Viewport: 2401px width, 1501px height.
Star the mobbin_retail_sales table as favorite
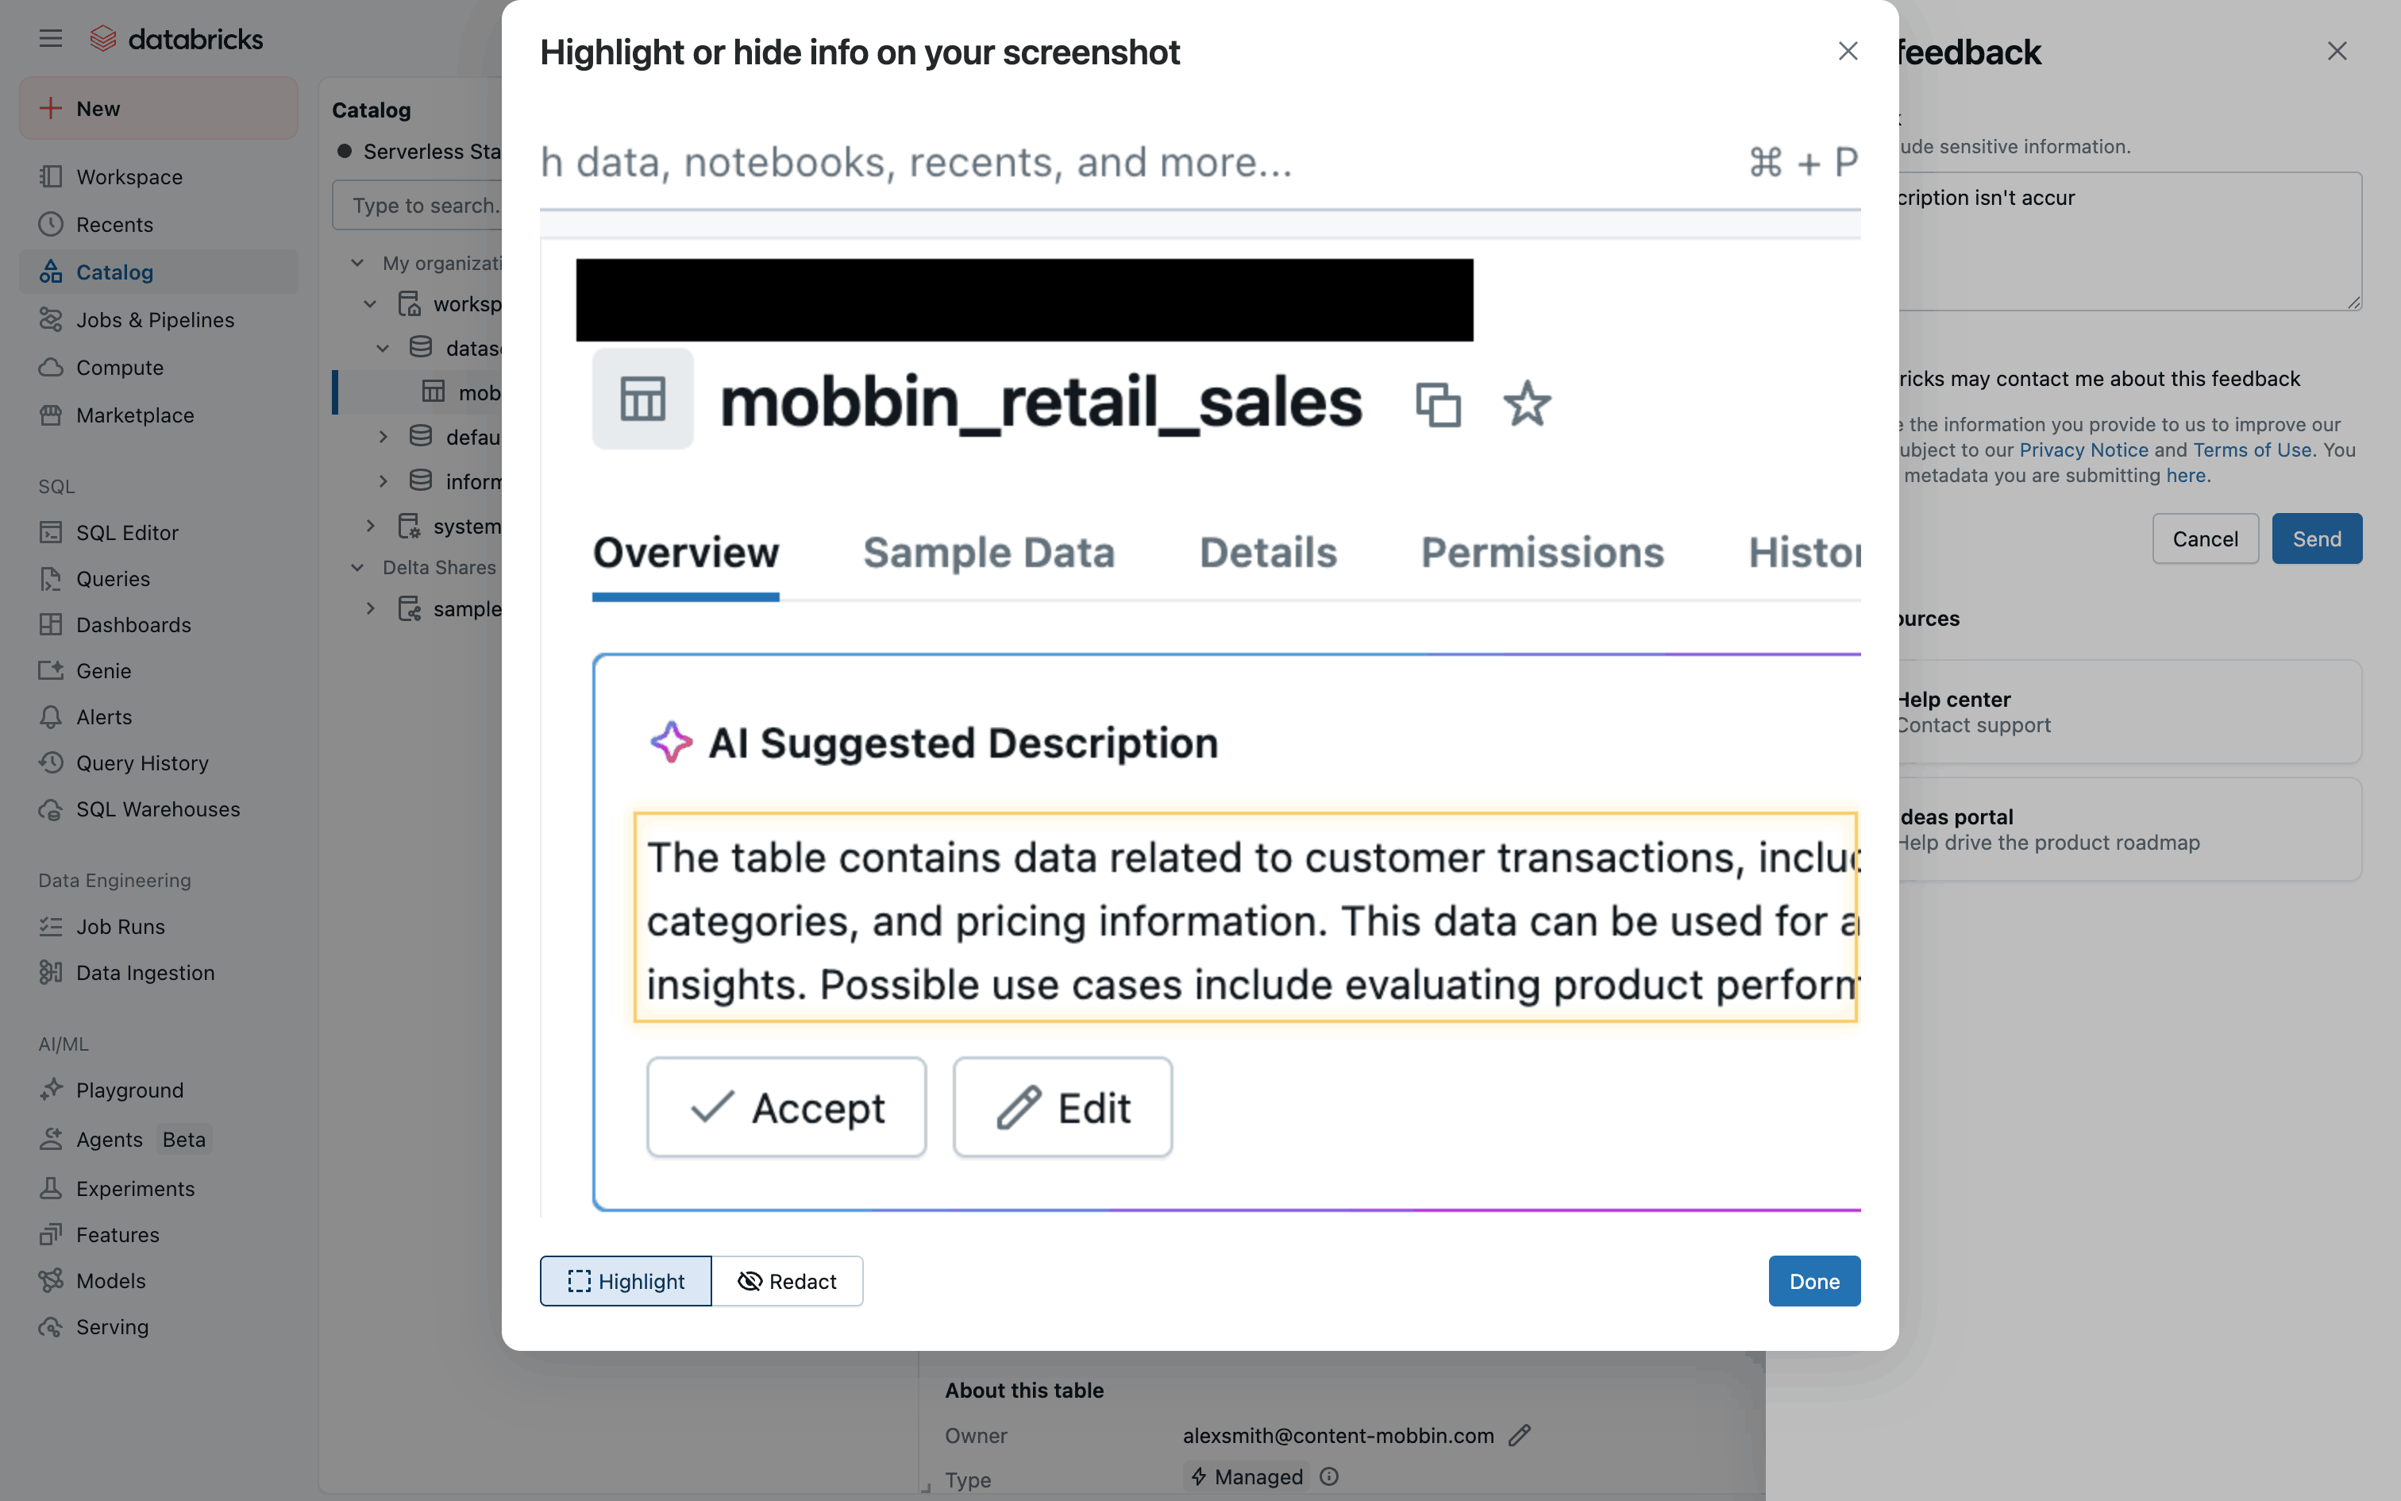click(x=1526, y=404)
